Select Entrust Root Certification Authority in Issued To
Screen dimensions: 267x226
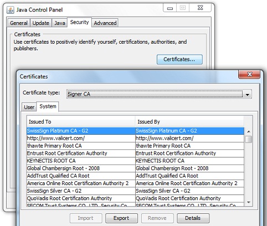coord(81,154)
